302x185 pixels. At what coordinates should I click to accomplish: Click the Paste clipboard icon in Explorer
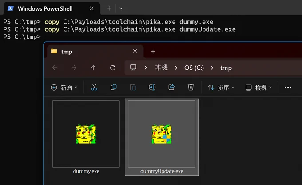(133, 88)
